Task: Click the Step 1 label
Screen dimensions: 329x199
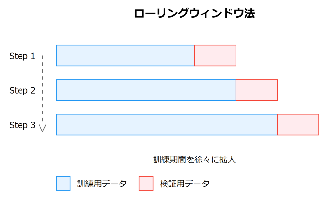Action: coord(22,56)
